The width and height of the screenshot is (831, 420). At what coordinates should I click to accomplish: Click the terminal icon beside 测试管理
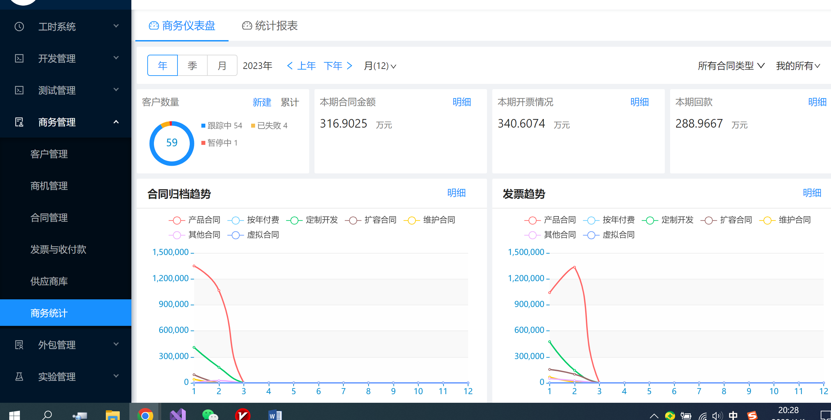tap(19, 90)
